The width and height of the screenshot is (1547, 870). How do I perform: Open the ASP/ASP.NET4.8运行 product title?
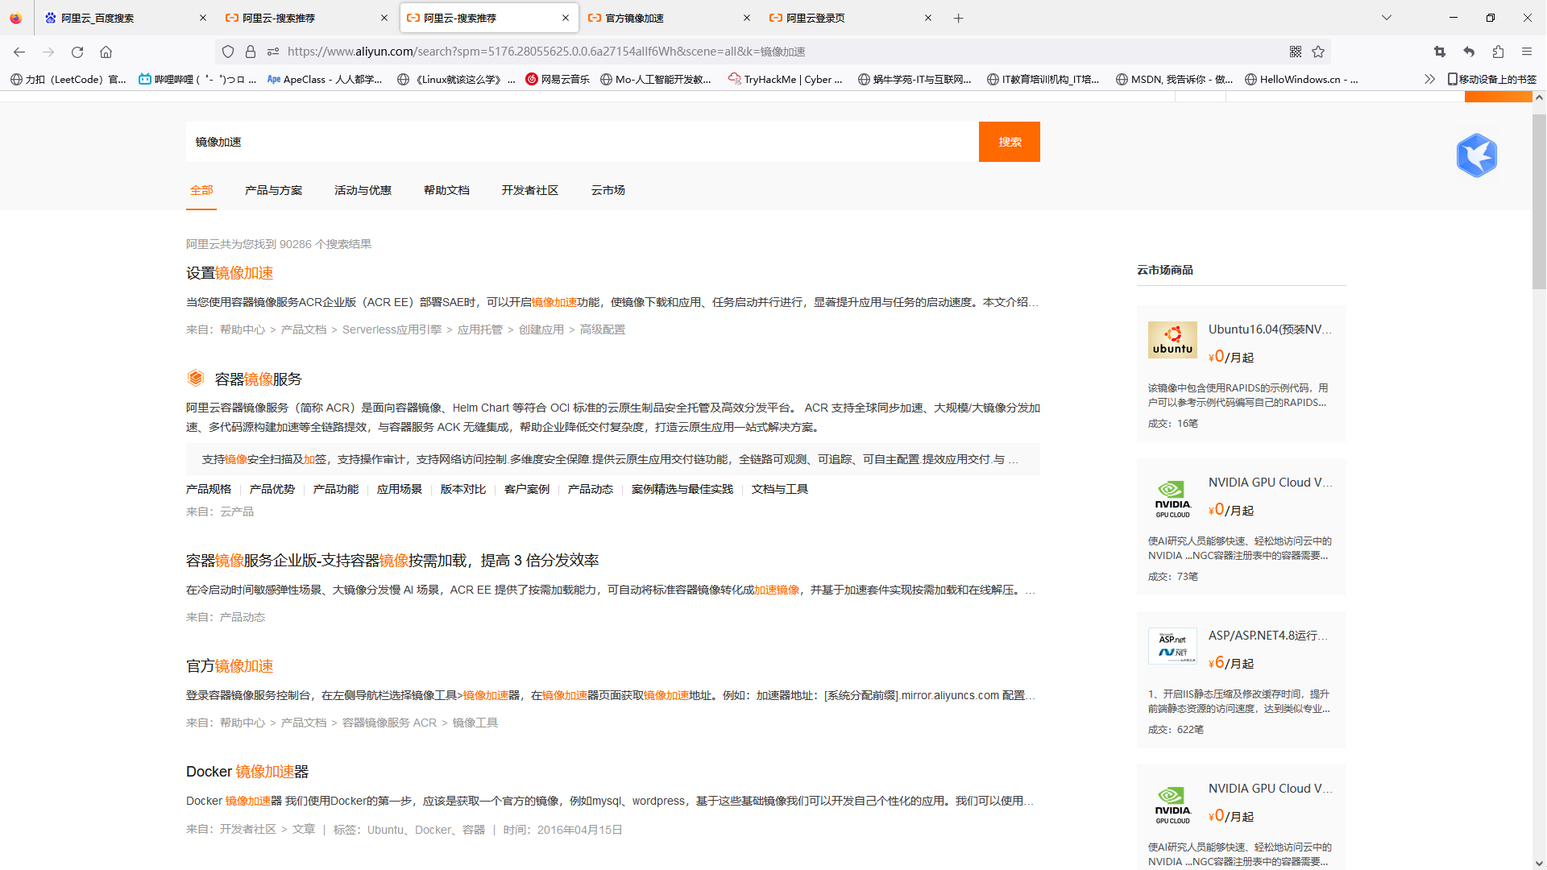tap(1268, 635)
